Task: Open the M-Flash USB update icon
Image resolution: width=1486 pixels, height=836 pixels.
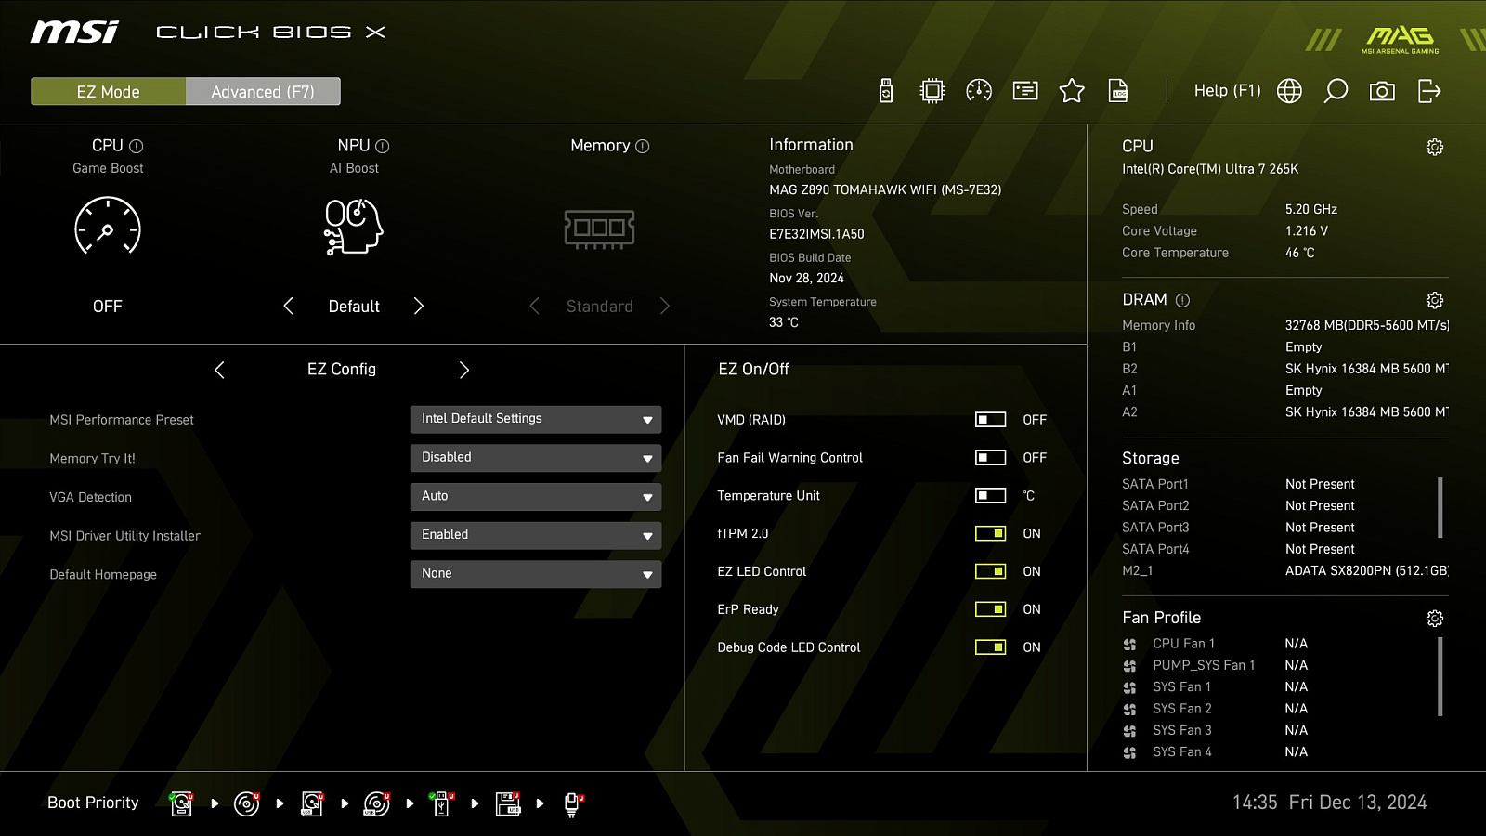Action: coord(886,91)
